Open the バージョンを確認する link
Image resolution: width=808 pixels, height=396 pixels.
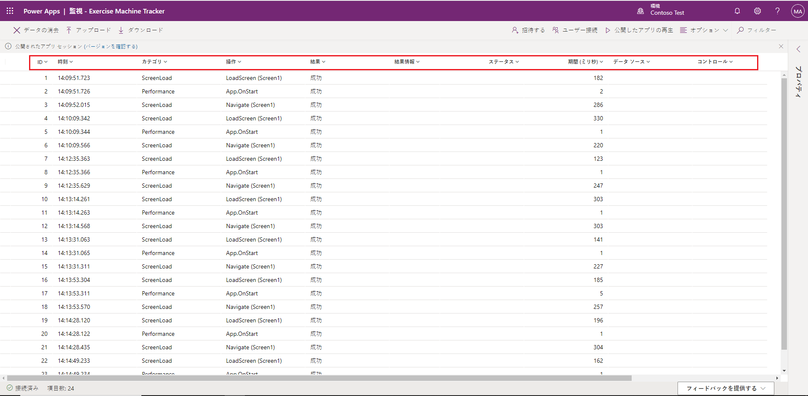click(112, 46)
